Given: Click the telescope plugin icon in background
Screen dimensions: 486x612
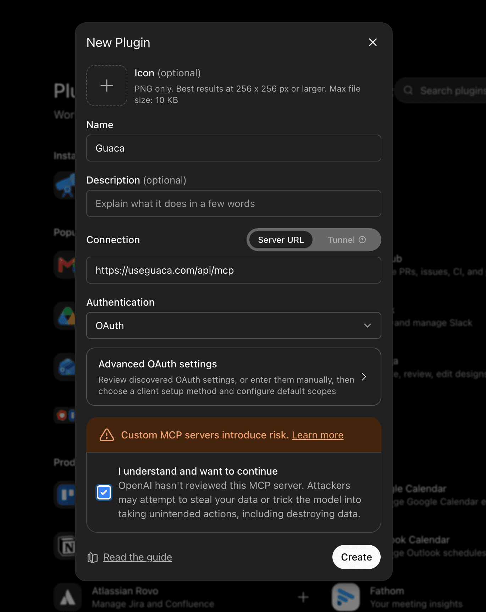Looking at the screenshot, I should coord(65,185).
